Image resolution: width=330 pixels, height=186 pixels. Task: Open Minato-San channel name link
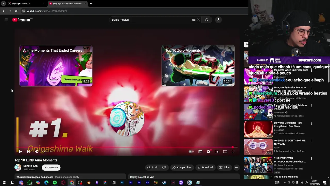(30, 166)
